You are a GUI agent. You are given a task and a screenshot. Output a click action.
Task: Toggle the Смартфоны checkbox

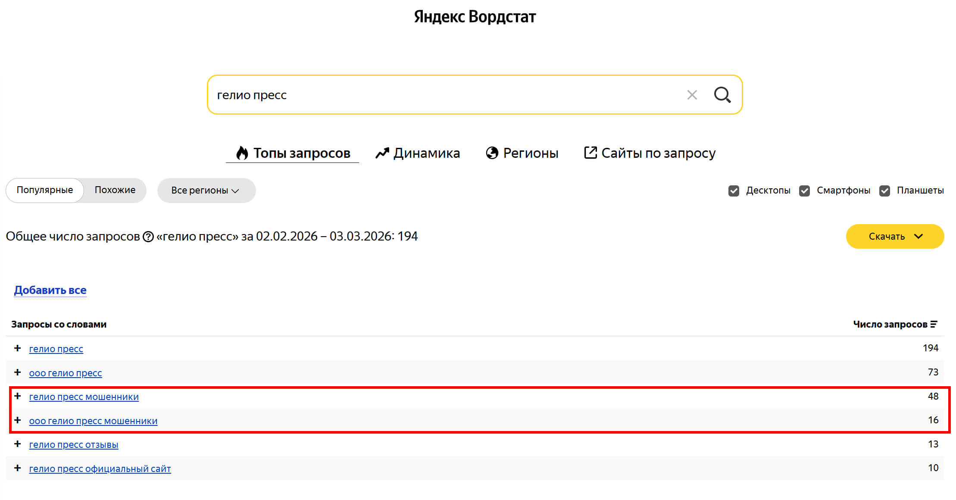click(804, 191)
